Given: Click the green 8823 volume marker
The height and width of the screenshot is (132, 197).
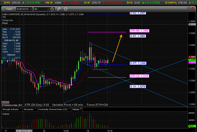Looking at the screenshot, I should point(192,126).
